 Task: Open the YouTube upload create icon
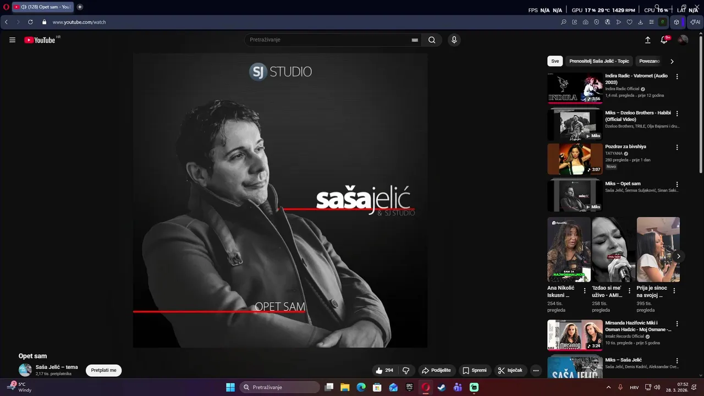(647, 40)
